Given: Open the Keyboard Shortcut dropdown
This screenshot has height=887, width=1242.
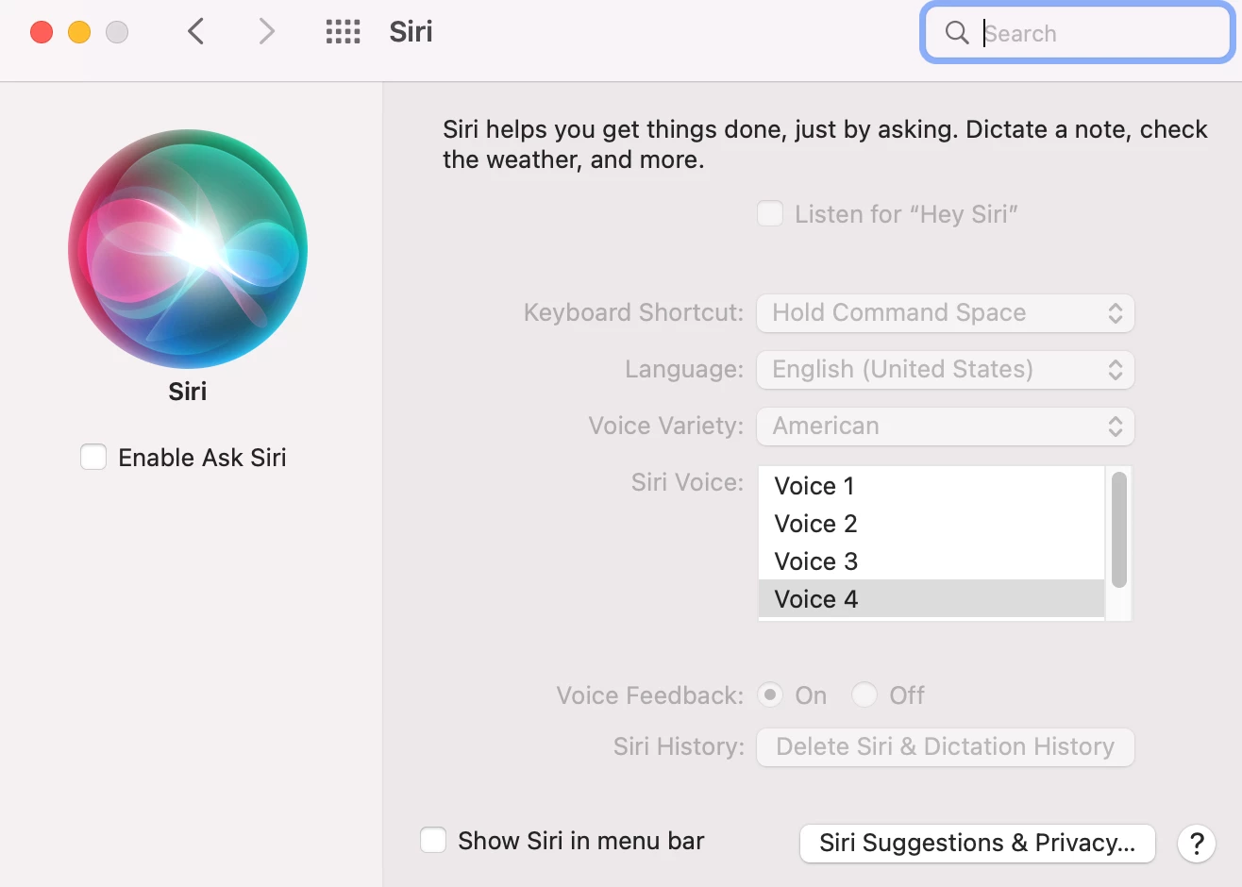Looking at the screenshot, I should pos(946,313).
